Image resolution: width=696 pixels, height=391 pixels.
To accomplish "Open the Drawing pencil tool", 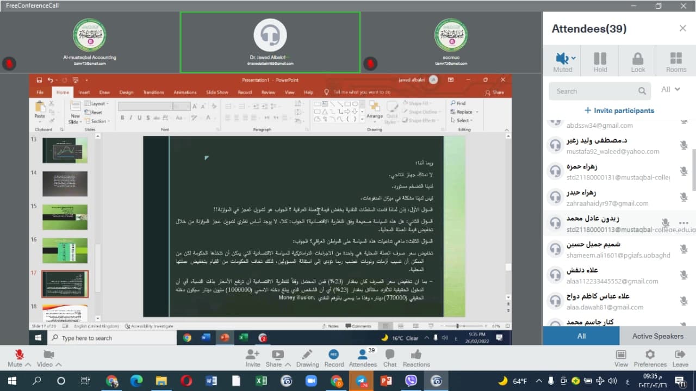I will pyautogui.click(x=308, y=355).
